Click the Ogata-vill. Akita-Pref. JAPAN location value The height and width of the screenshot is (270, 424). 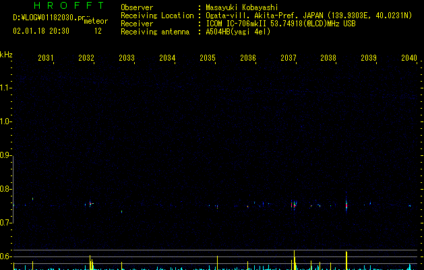[309, 16]
